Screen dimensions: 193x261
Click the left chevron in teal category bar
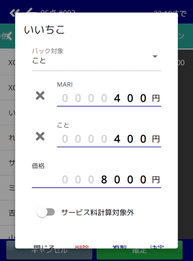[x=10, y=36]
